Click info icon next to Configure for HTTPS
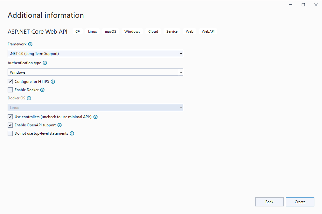322x214 pixels. click(53, 82)
